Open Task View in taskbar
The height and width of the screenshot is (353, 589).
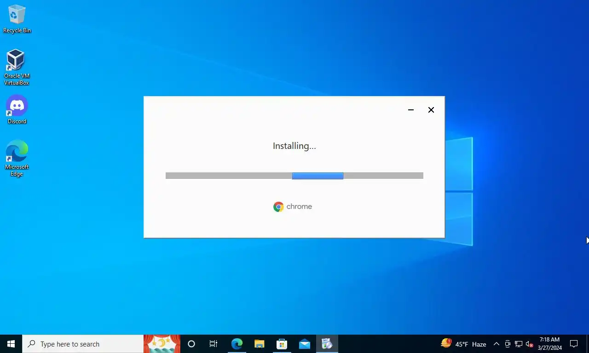click(214, 344)
